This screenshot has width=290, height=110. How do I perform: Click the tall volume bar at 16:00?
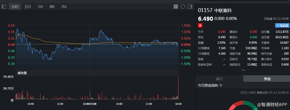pos(178,88)
